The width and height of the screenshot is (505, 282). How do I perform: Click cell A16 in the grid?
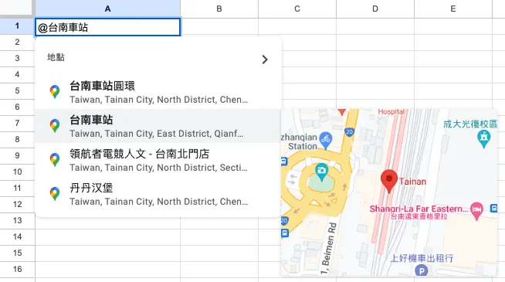[x=107, y=270]
